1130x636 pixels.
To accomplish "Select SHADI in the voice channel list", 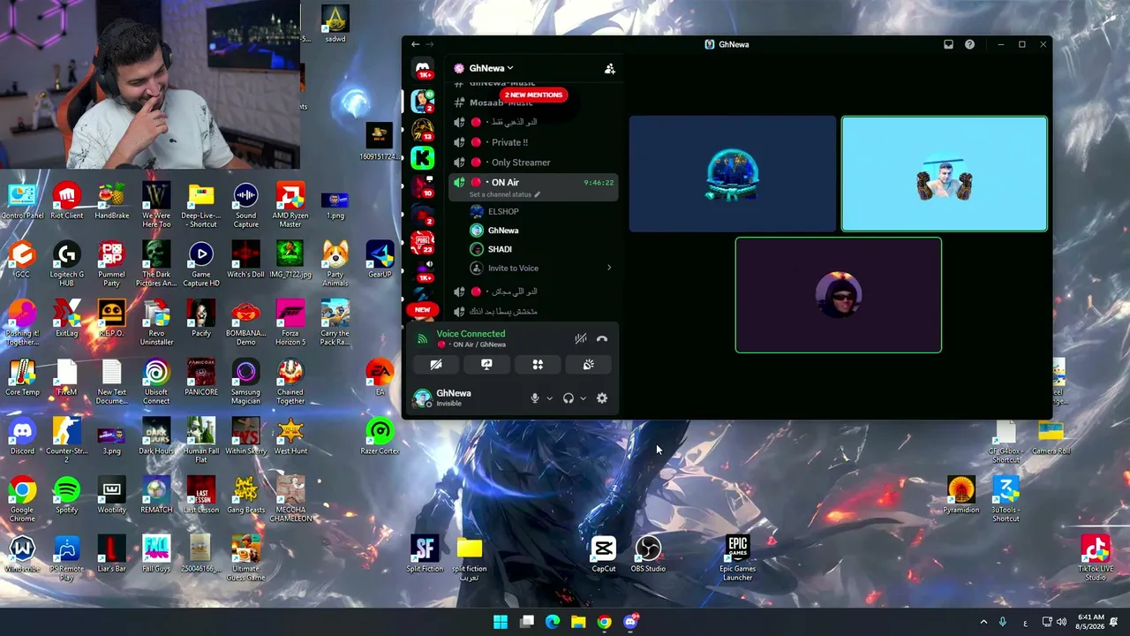I will [500, 249].
